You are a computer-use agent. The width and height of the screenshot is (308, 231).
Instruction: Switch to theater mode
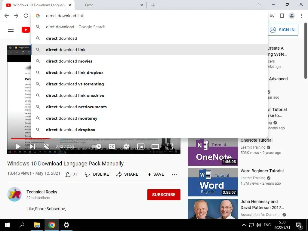pos(155,146)
